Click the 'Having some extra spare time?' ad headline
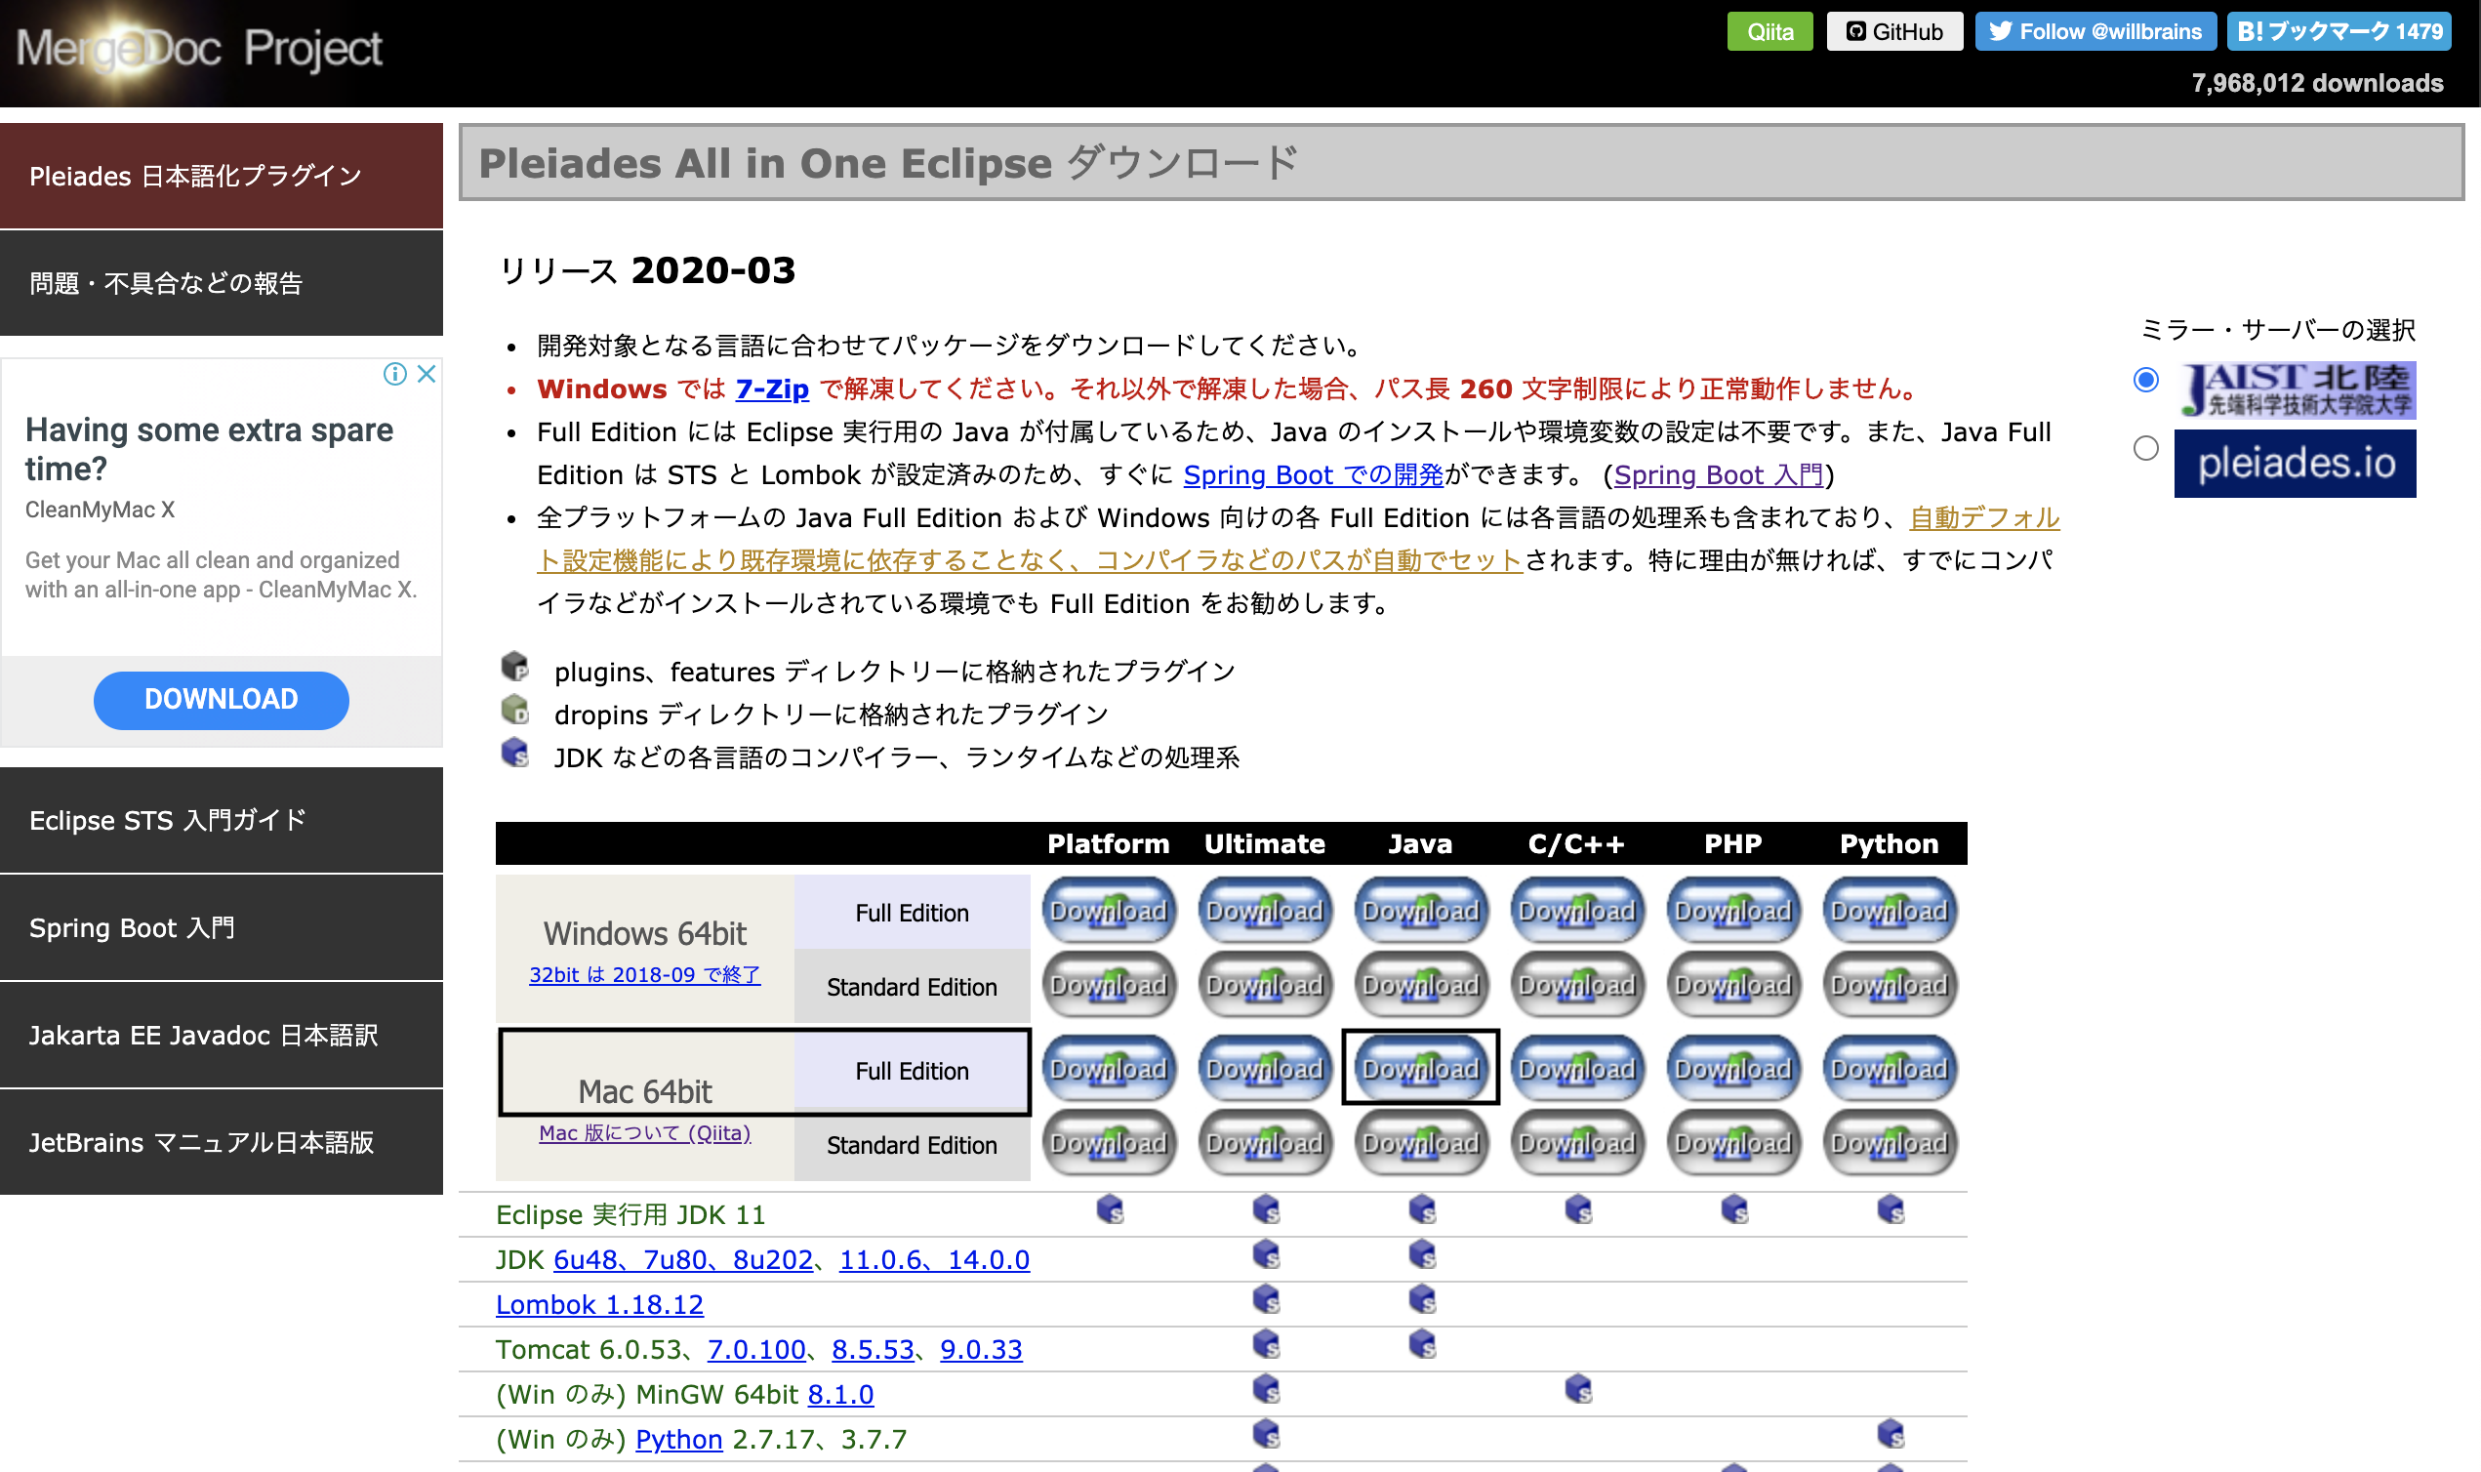Image resolution: width=2481 pixels, height=1472 pixels. (209, 448)
